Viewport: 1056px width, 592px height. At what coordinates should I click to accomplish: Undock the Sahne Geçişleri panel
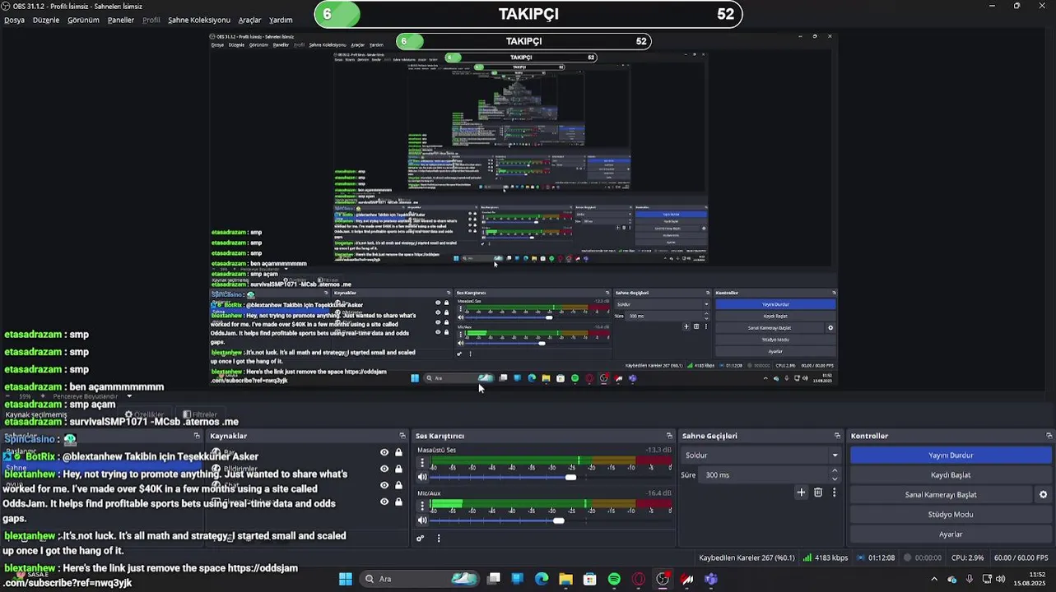click(837, 436)
